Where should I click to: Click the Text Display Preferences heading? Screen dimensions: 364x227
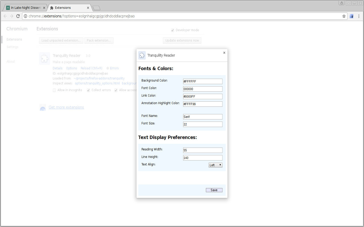[x=167, y=137]
